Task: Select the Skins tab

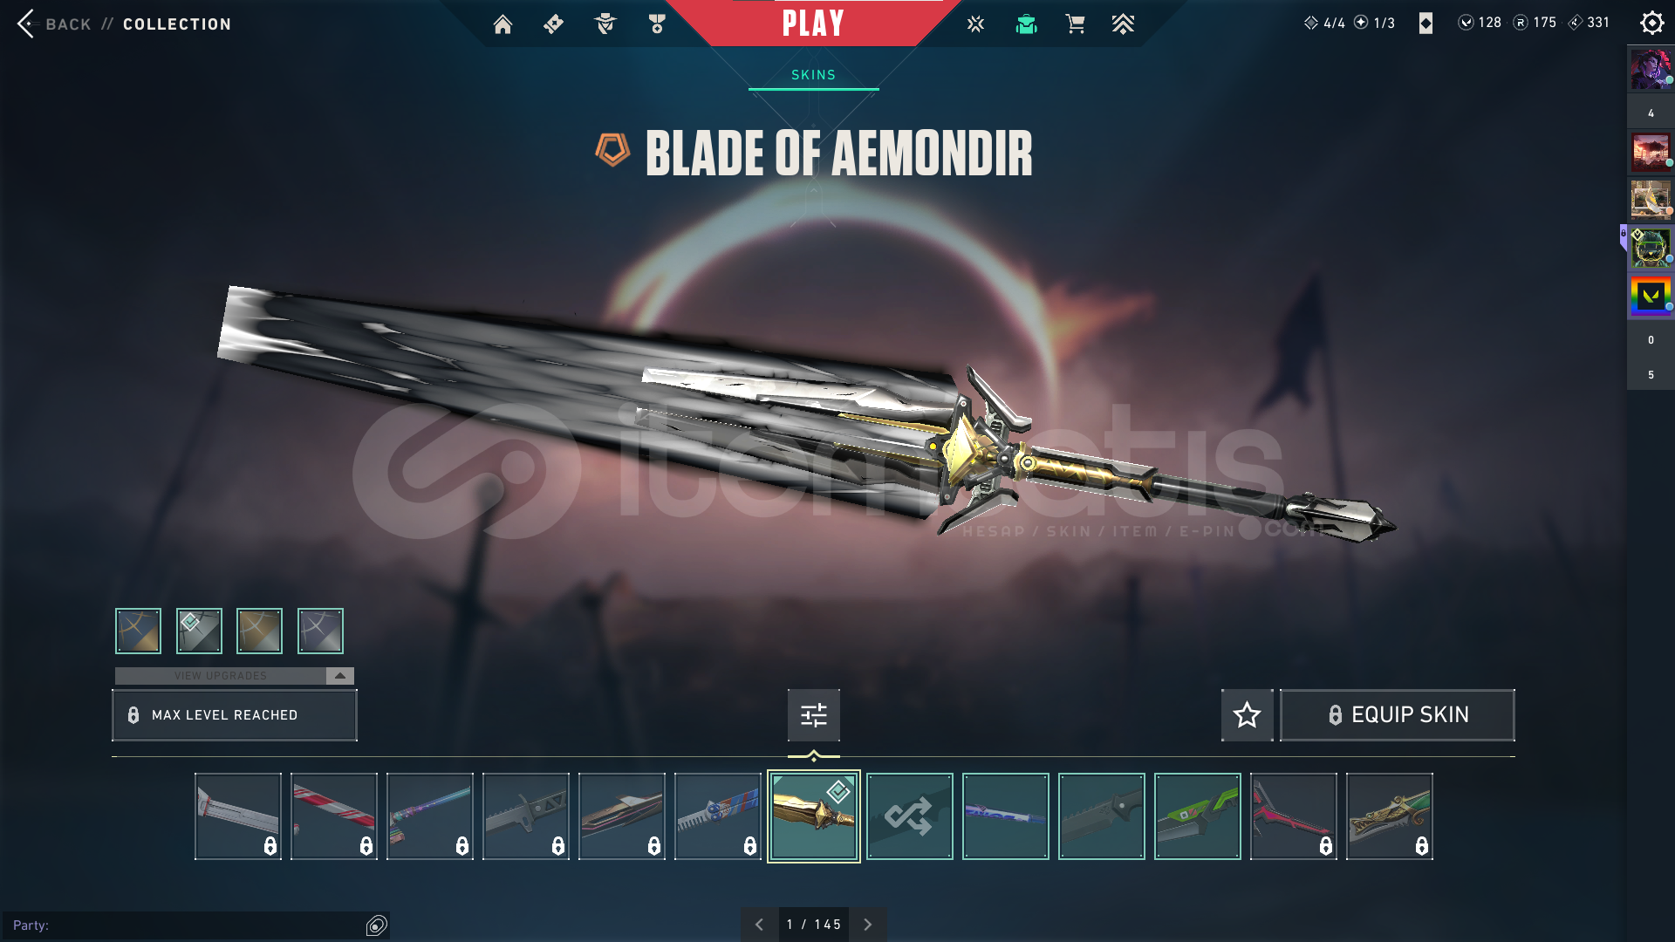Action: (x=813, y=75)
